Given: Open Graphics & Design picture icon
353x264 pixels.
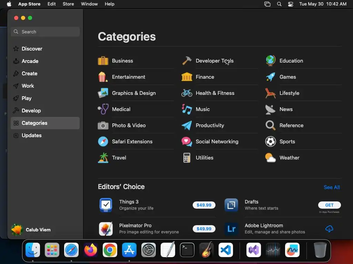Looking at the screenshot, I should [x=103, y=93].
